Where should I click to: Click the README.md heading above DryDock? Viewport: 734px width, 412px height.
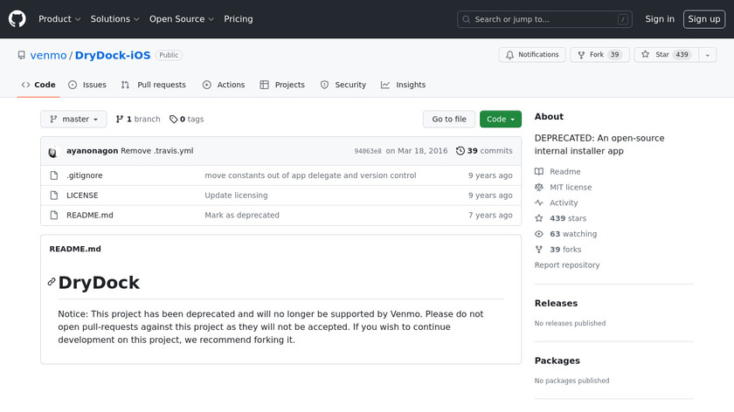75,249
